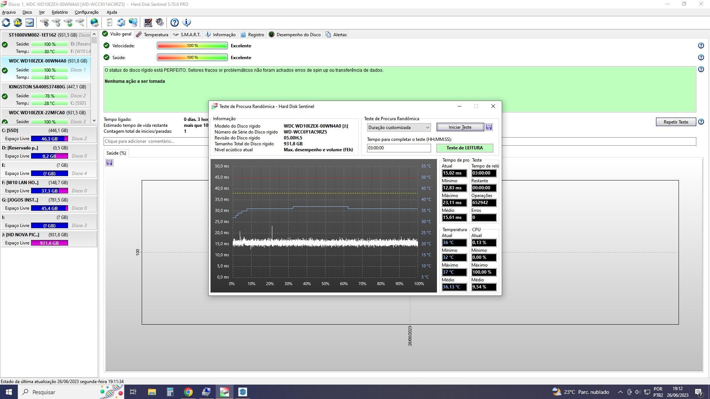Screen dimensions: 710x399
Task: Click the save icon under Saúde (%) tab
Action: [x=109, y=163]
